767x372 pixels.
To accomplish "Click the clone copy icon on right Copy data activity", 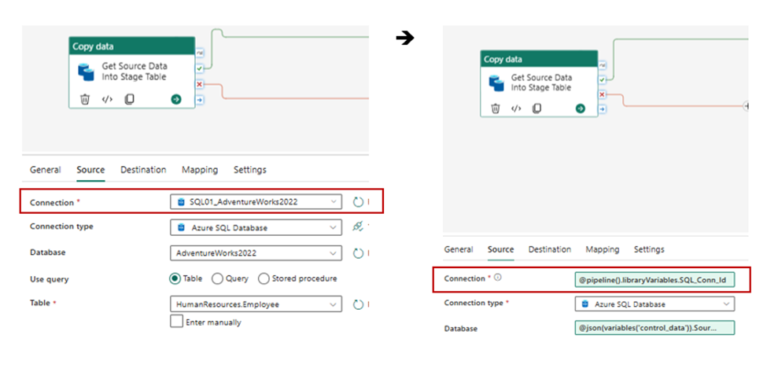I will [537, 109].
